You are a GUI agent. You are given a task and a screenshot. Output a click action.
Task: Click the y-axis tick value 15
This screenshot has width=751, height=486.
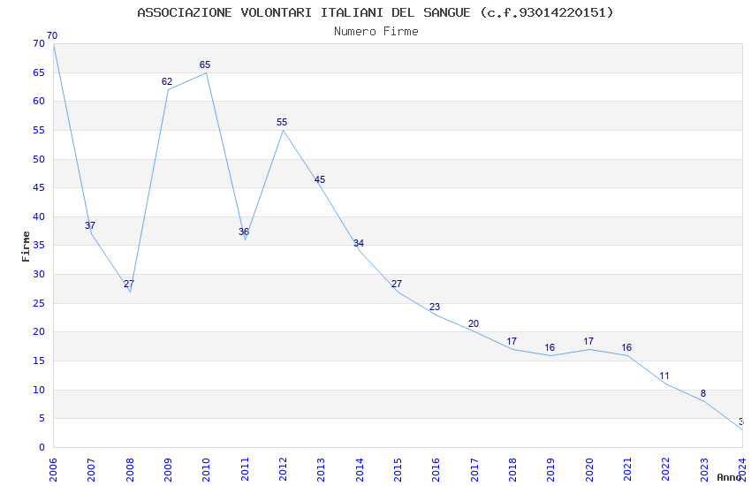(x=39, y=361)
